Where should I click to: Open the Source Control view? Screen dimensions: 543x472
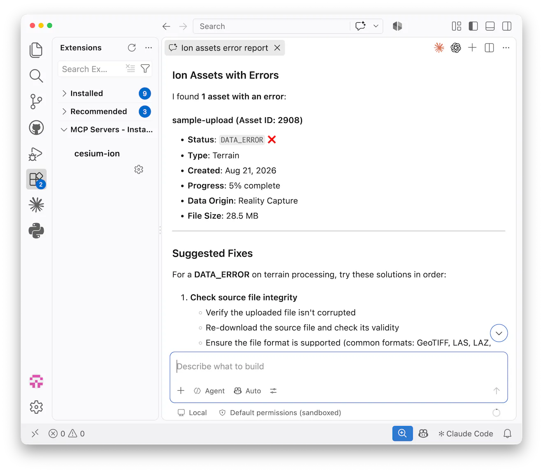click(36, 102)
